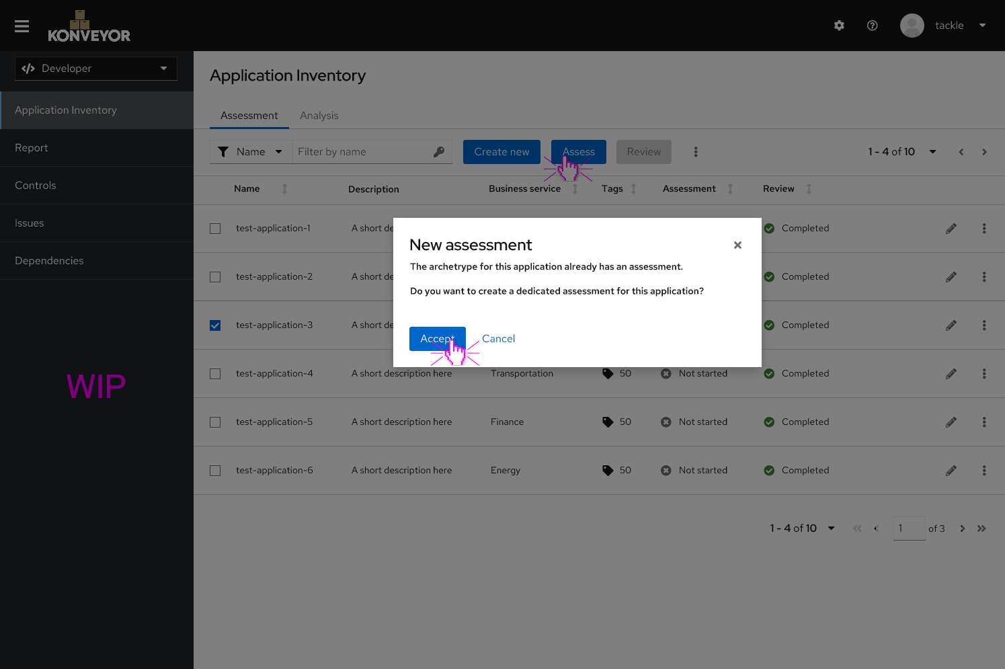Open the Developer perspective dropdown
This screenshot has width=1005, height=669.
[95, 68]
